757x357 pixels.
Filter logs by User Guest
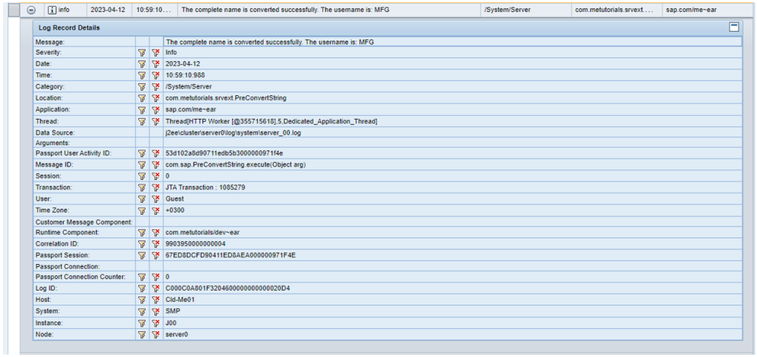[x=142, y=199]
